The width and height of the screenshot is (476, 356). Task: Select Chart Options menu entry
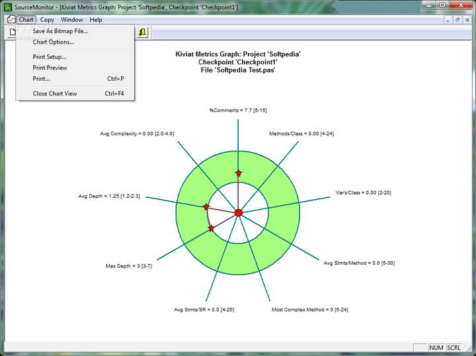pos(53,42)
